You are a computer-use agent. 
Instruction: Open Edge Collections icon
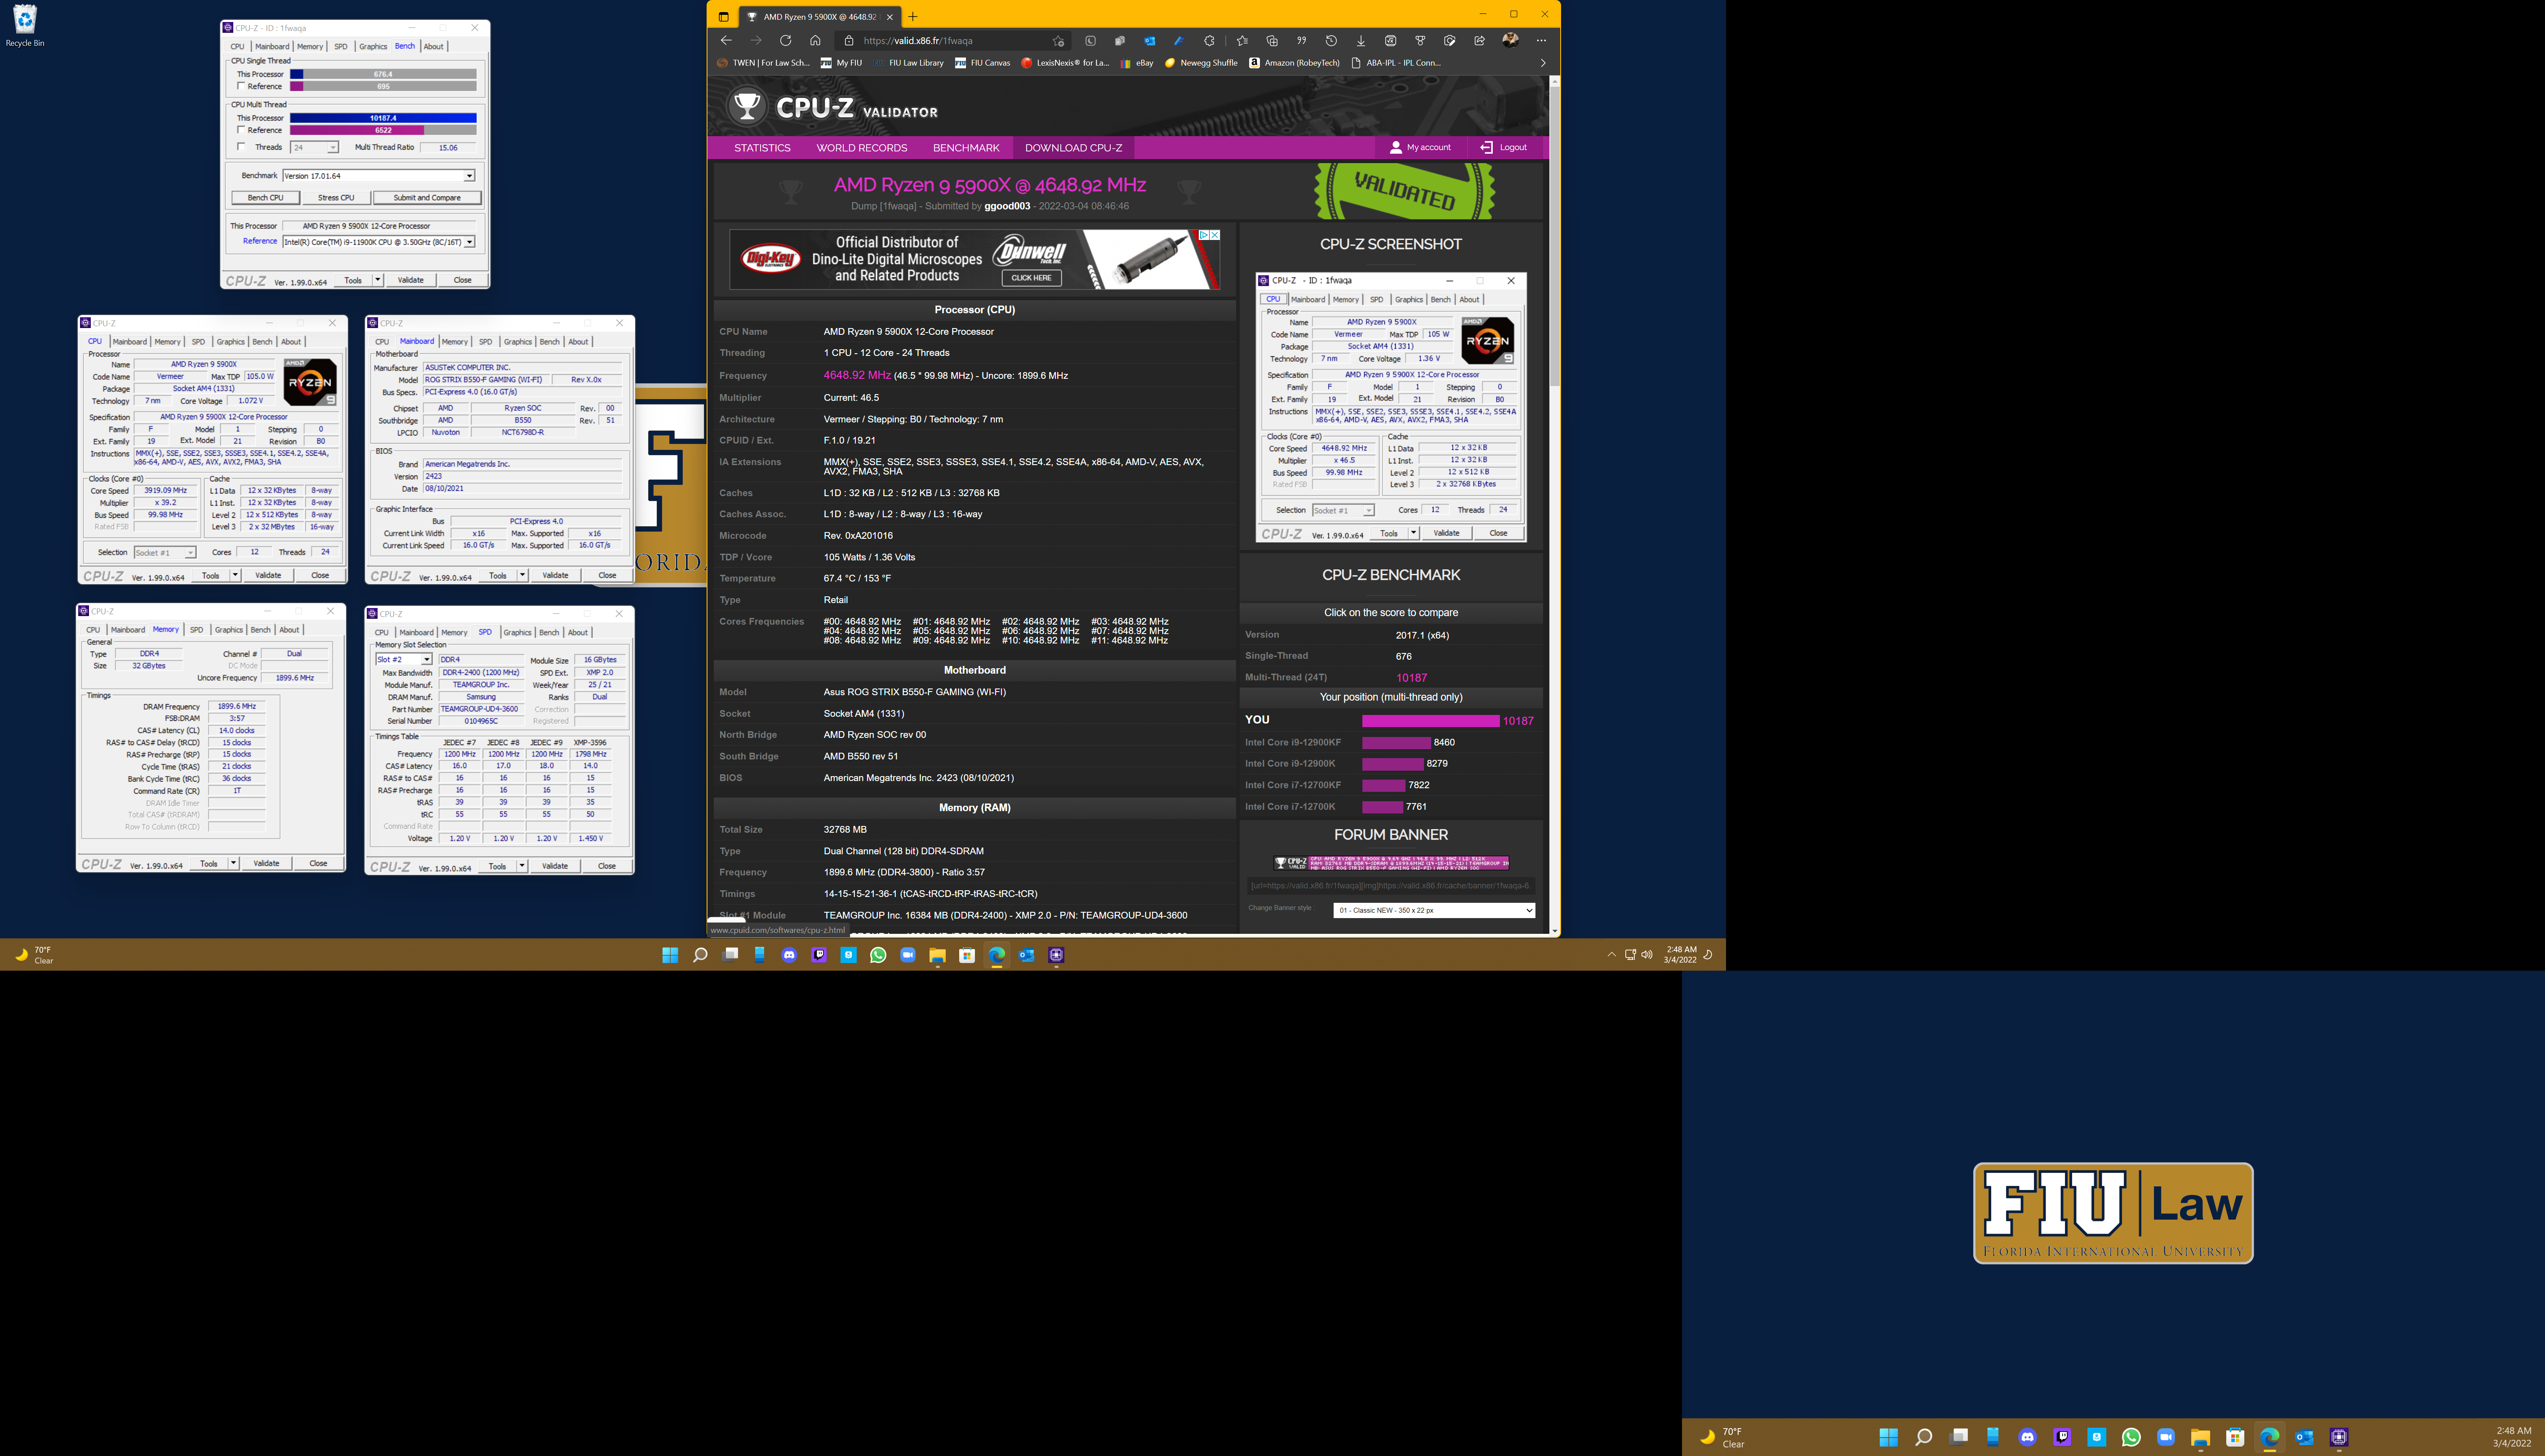pyautogui.click(x=1272, y=41)
